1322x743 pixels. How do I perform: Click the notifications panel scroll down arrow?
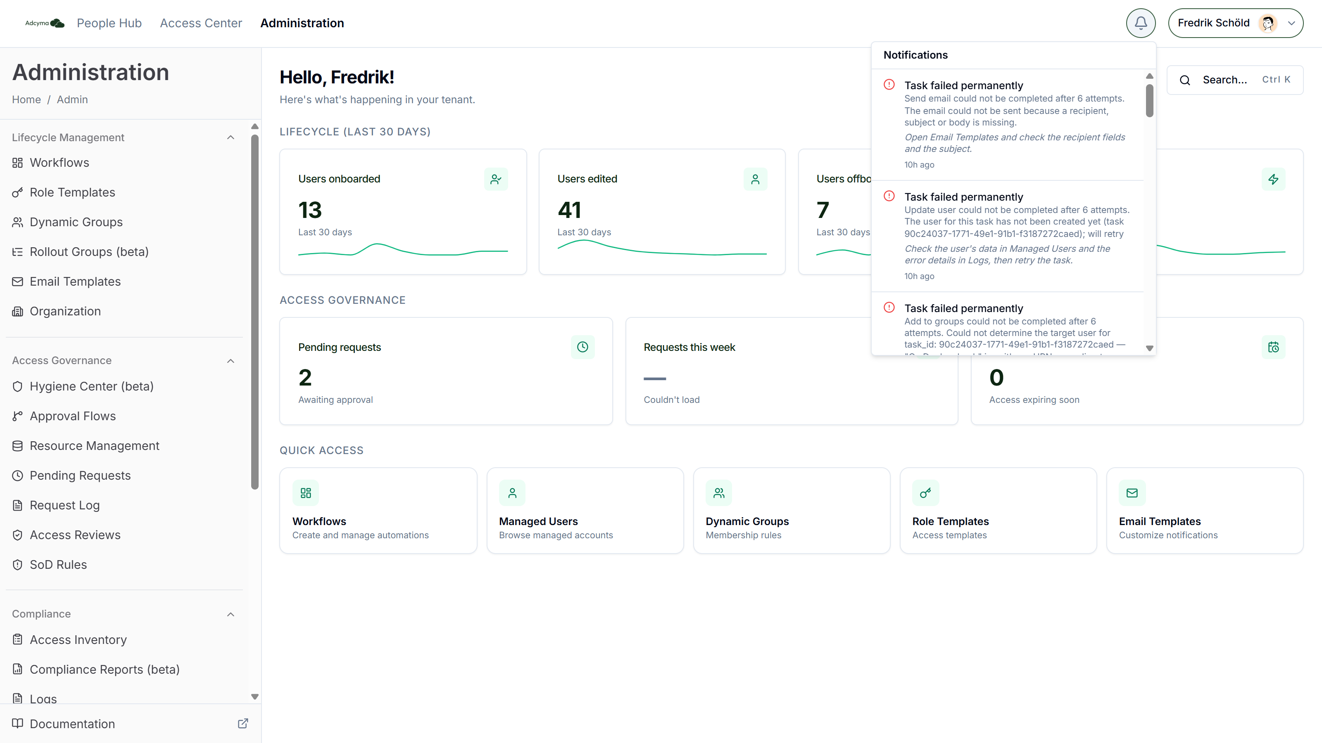[1150, 348]
